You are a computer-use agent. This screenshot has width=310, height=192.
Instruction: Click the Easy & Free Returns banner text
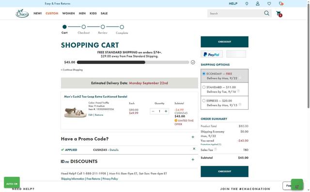[x=58, y=3]
